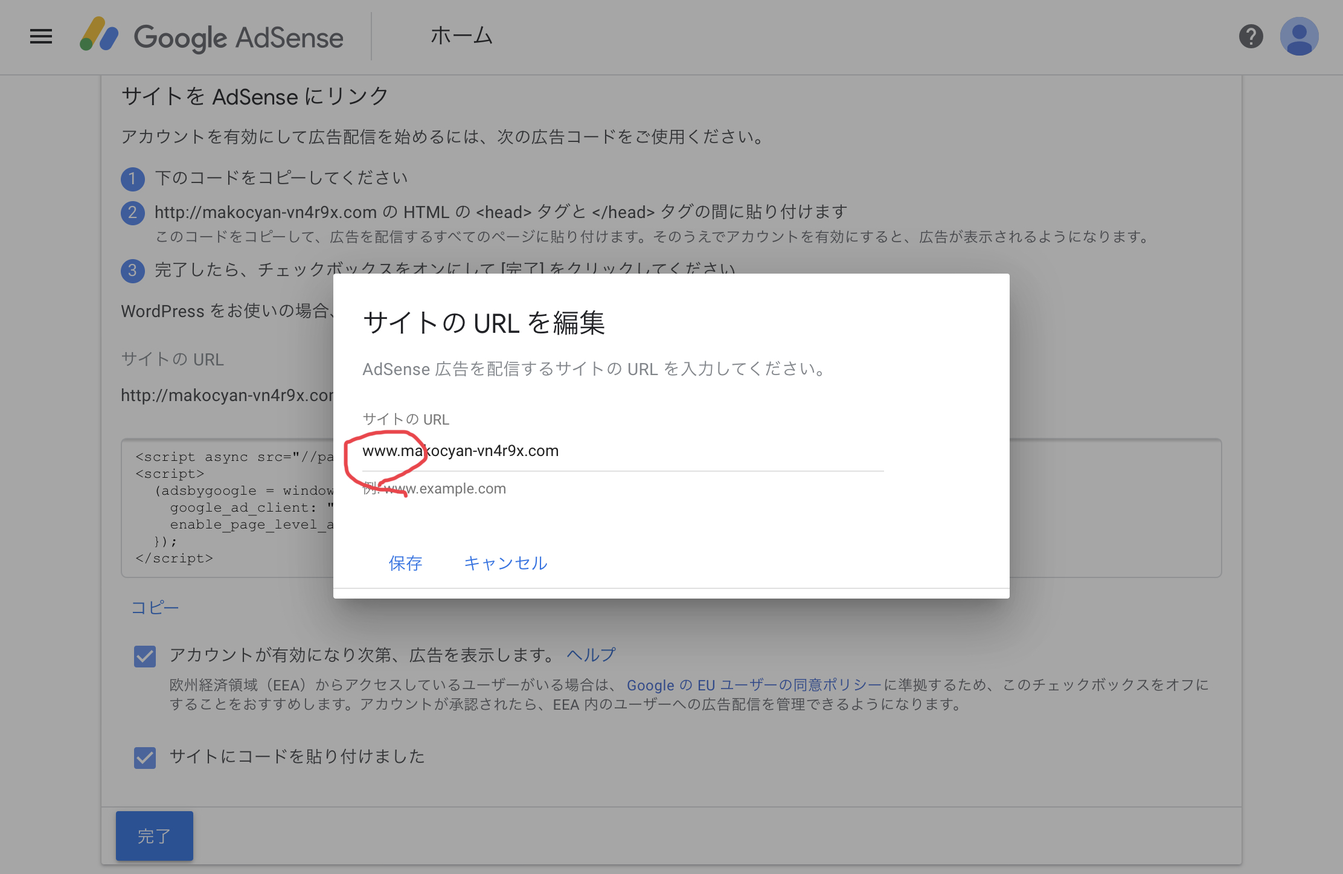
Task: Click the ホーム page title
Action: 461,36
